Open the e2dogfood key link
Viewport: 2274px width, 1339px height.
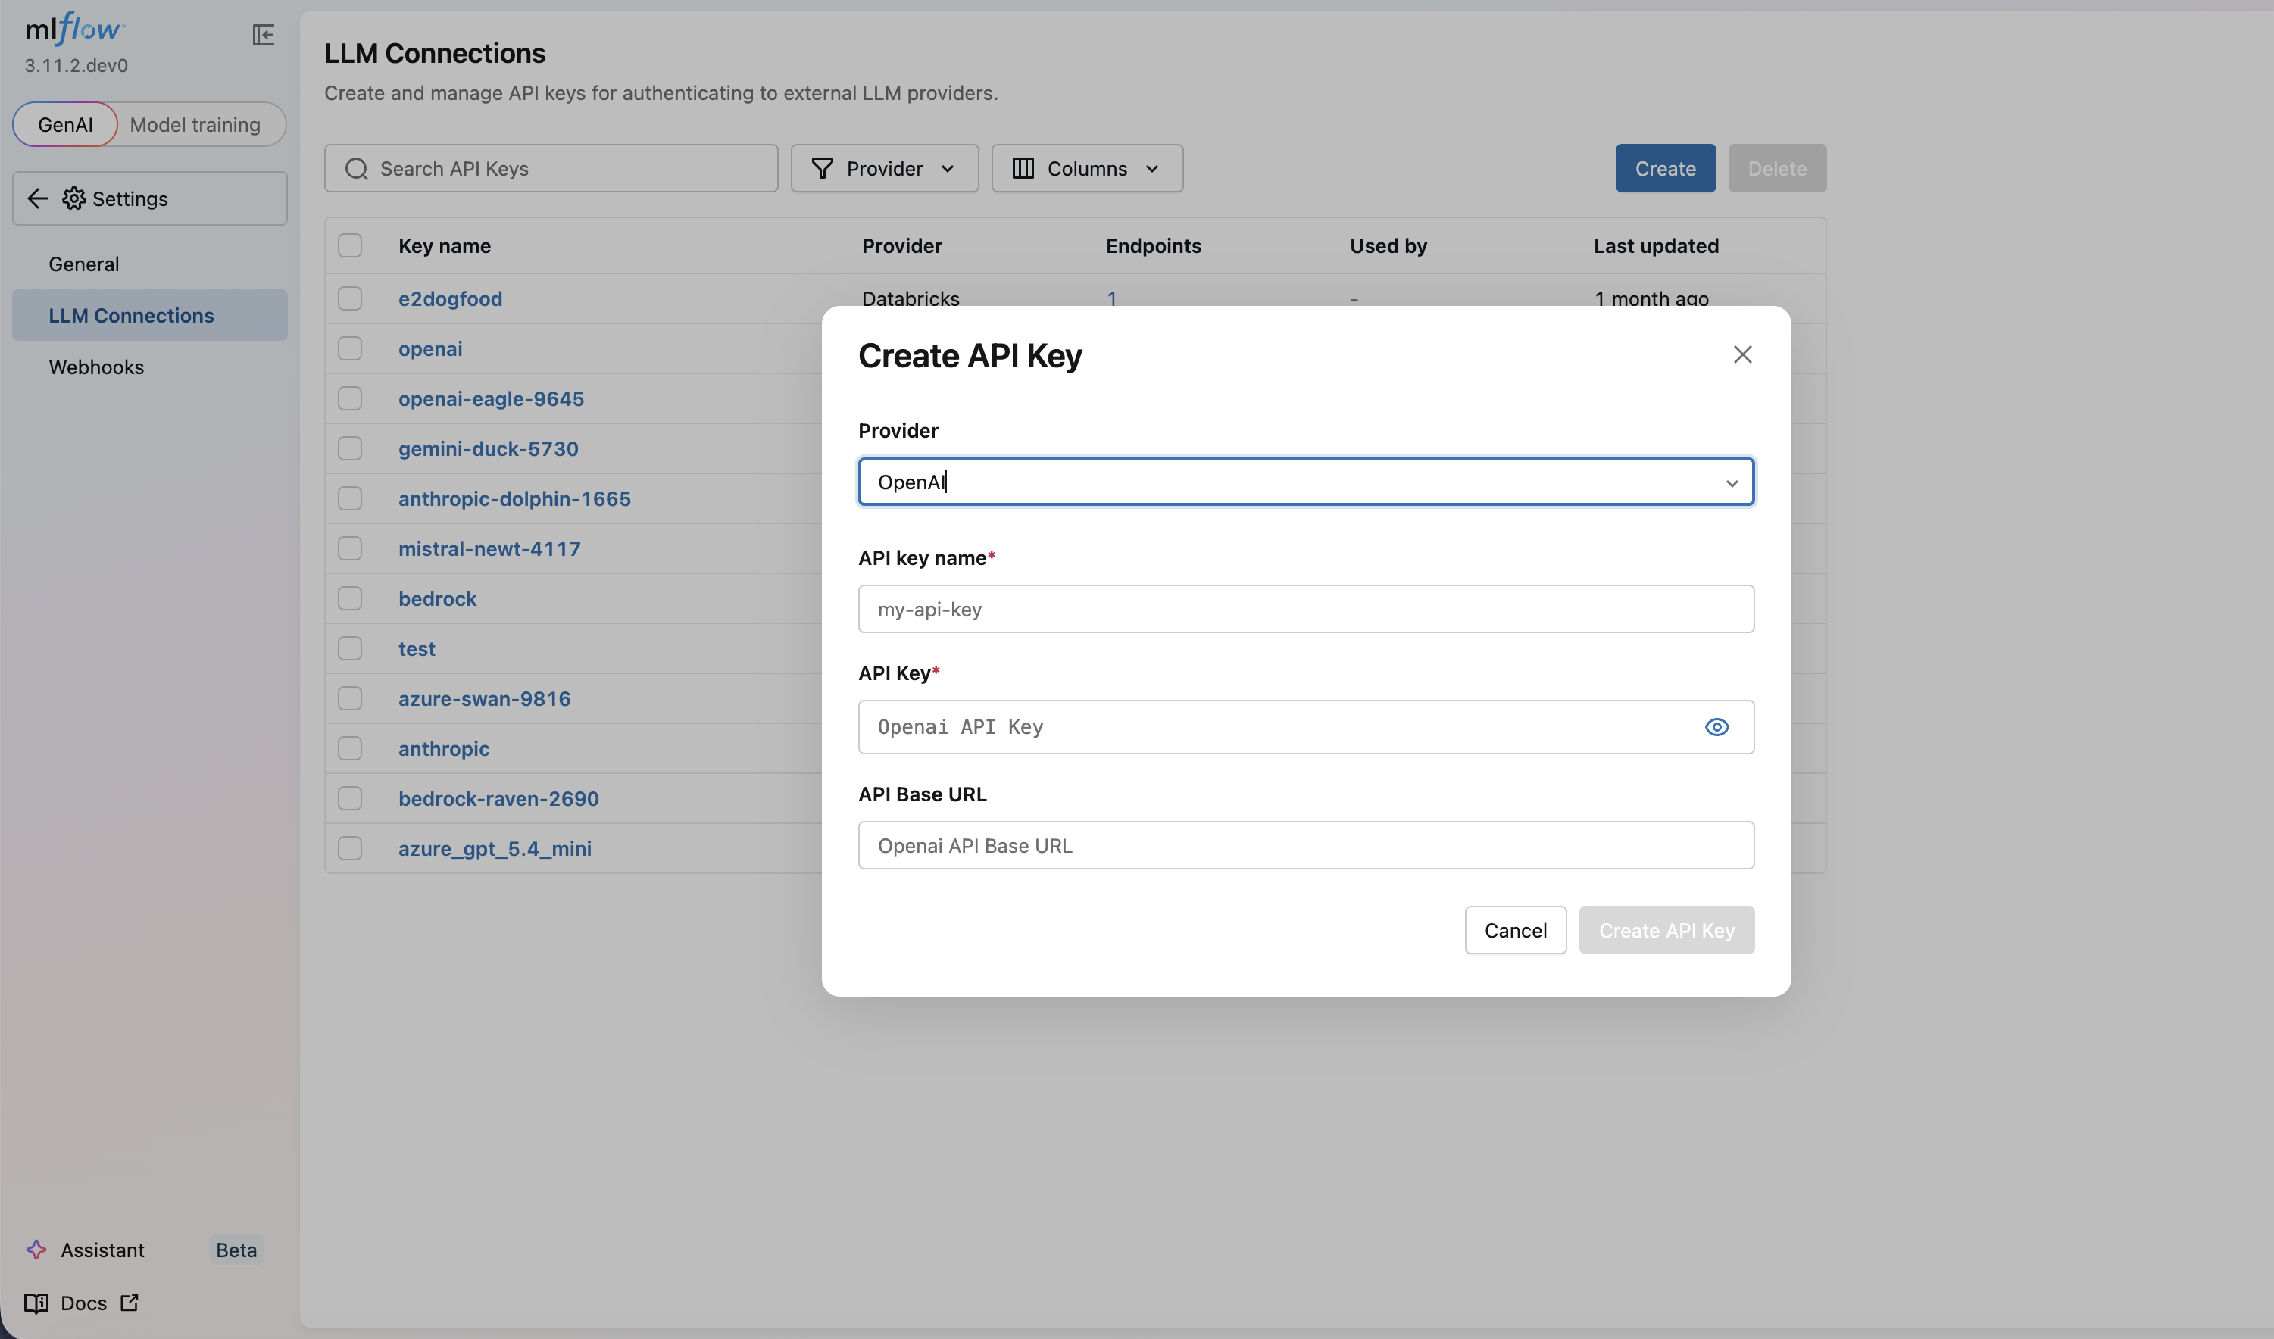[x=450, y=298]
